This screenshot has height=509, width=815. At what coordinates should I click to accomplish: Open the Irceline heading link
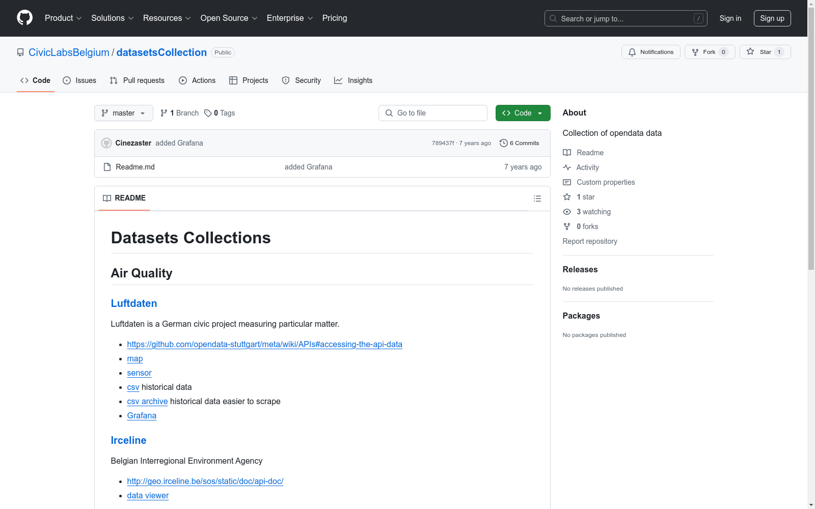pos(128,440)
